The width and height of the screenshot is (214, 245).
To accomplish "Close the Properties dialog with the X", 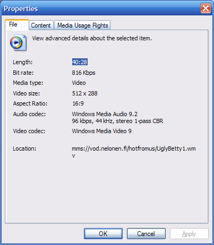I will [x=206, y=8].
